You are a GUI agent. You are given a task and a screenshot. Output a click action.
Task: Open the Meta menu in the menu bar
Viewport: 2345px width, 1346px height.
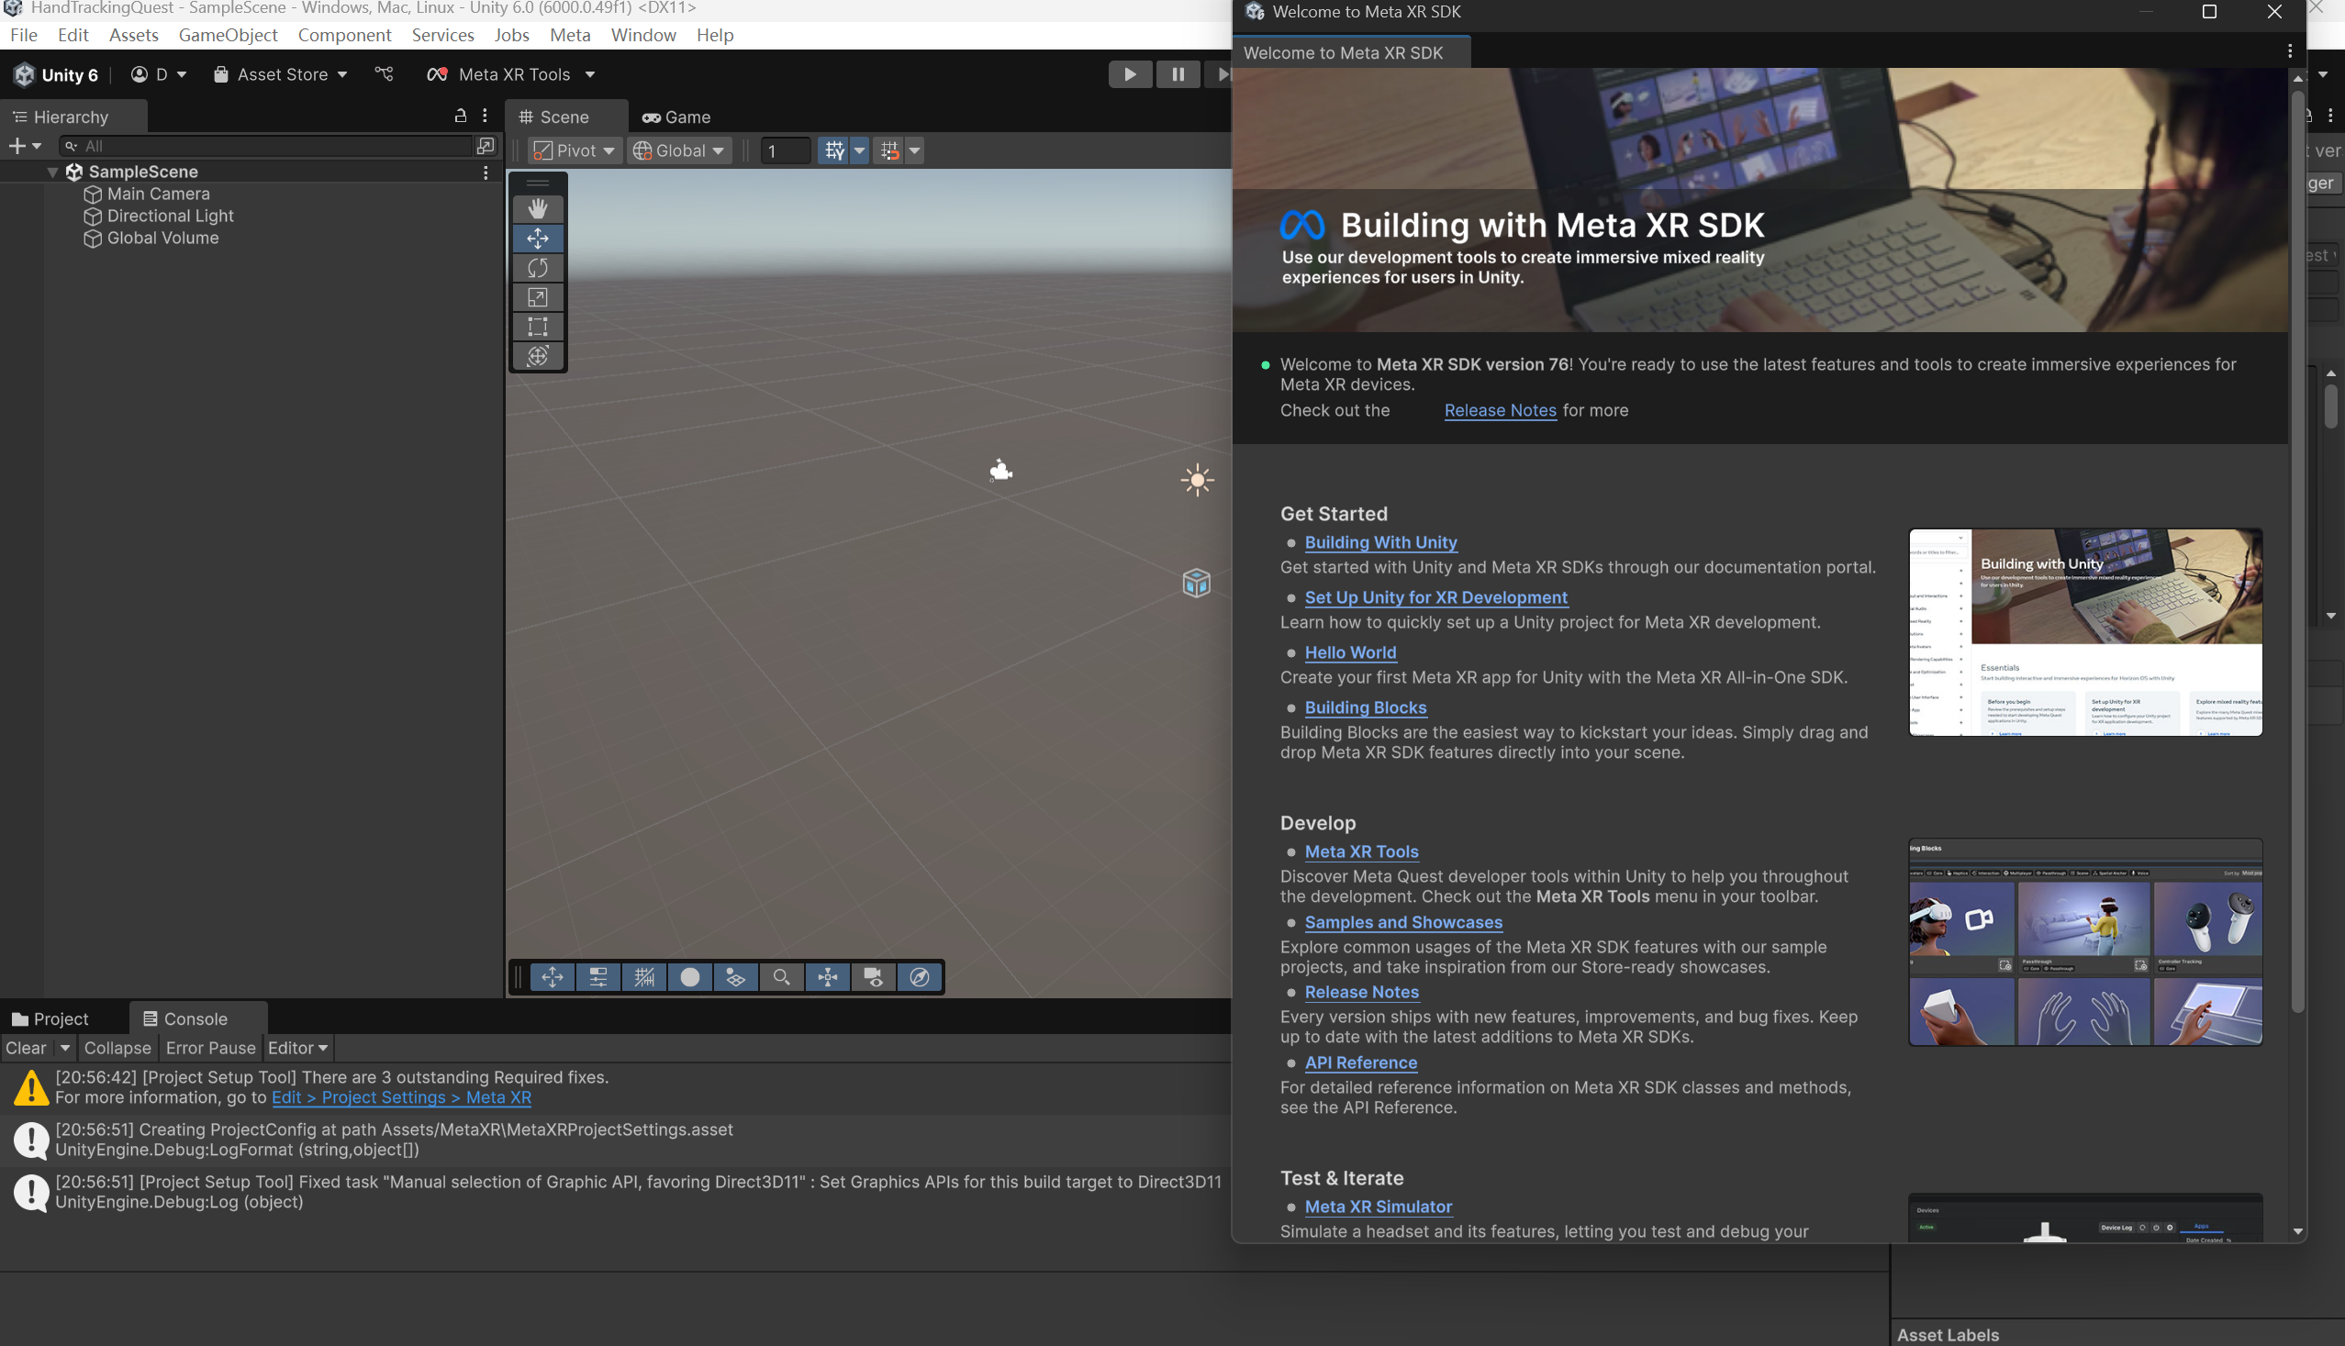tap(570, 35)
